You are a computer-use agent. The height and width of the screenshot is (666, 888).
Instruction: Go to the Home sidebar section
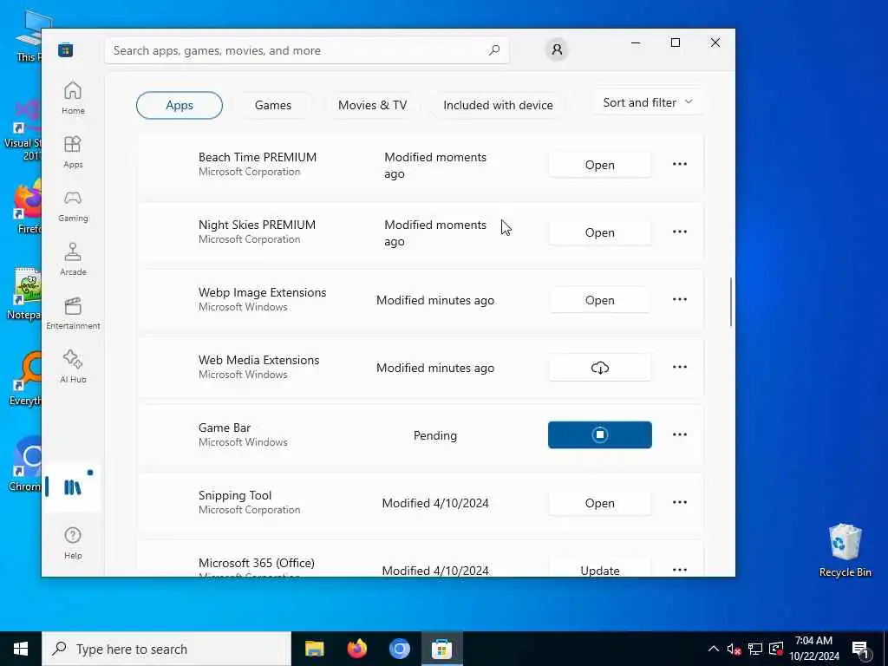pos(73,98)
